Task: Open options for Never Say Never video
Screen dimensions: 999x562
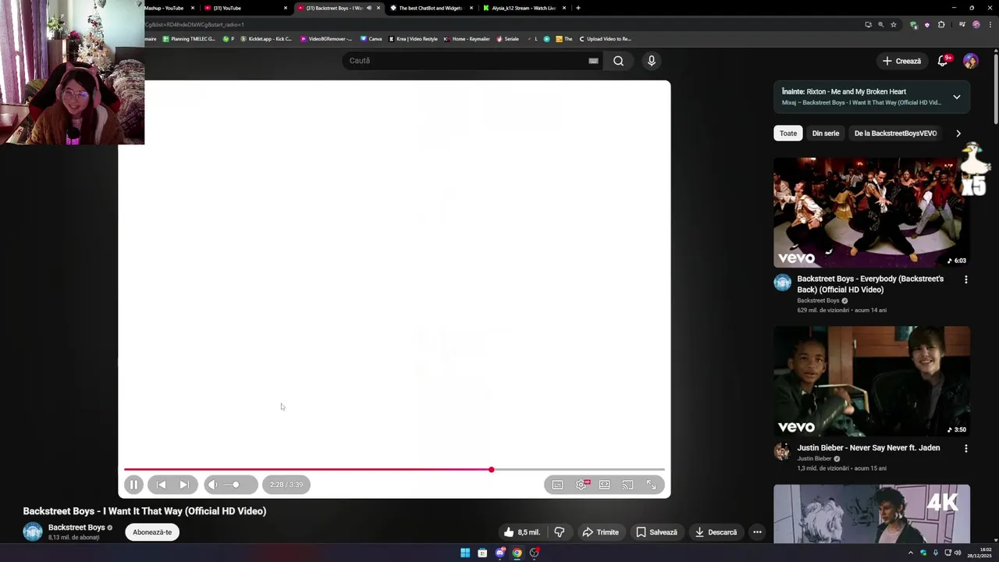Action: [966, 449]
